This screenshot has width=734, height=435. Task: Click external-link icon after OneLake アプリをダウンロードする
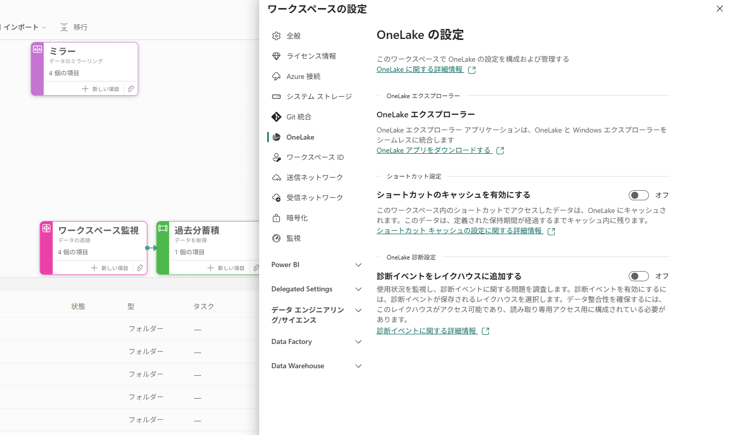click(500, 151)
